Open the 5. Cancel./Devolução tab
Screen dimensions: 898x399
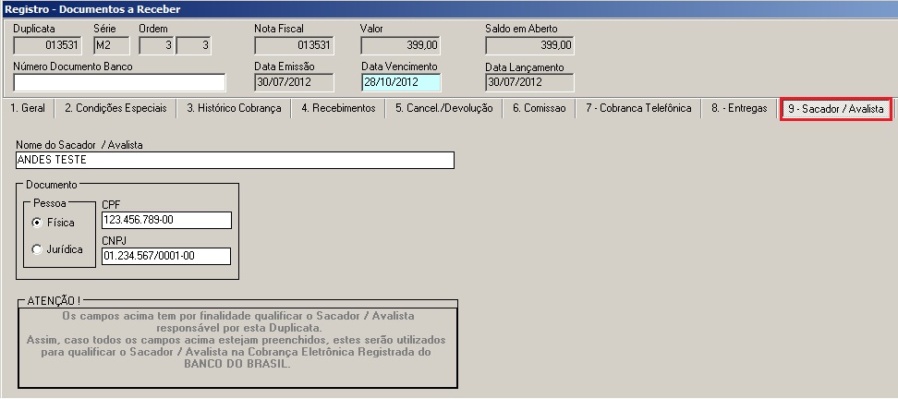click(x=443, y=108)
